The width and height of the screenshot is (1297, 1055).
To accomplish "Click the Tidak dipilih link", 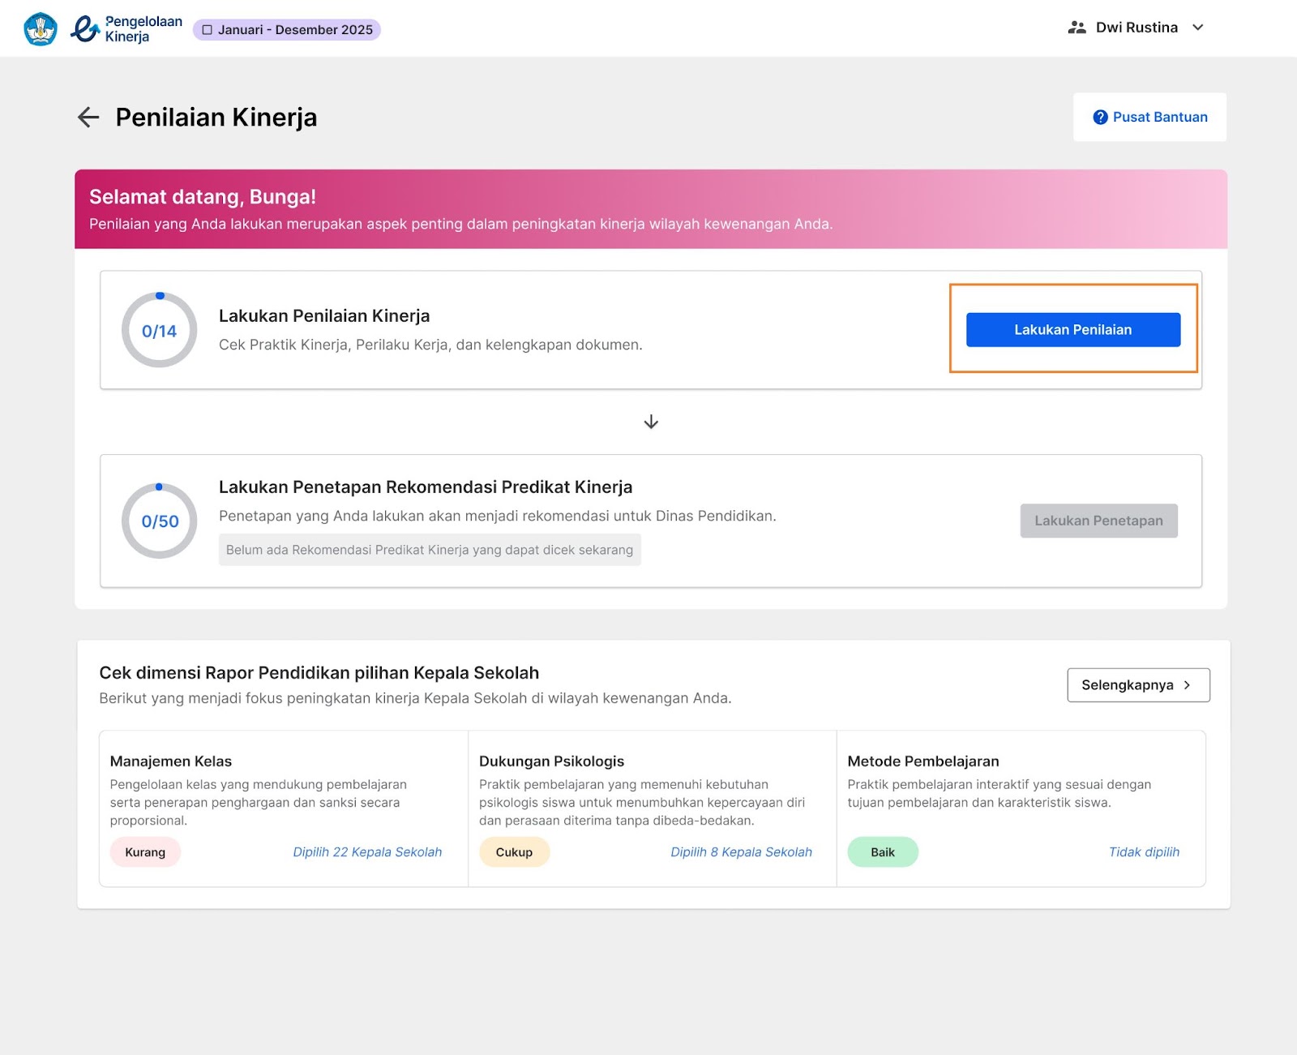I will coord(1144,852).
